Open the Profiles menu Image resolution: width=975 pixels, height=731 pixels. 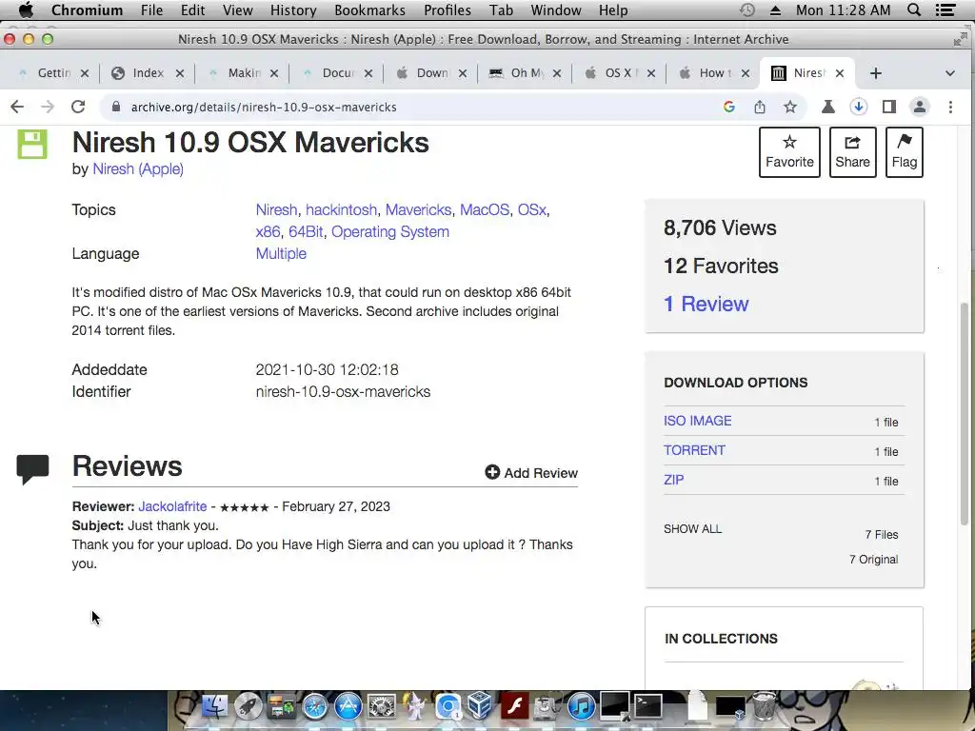click(x=448, y=10)
